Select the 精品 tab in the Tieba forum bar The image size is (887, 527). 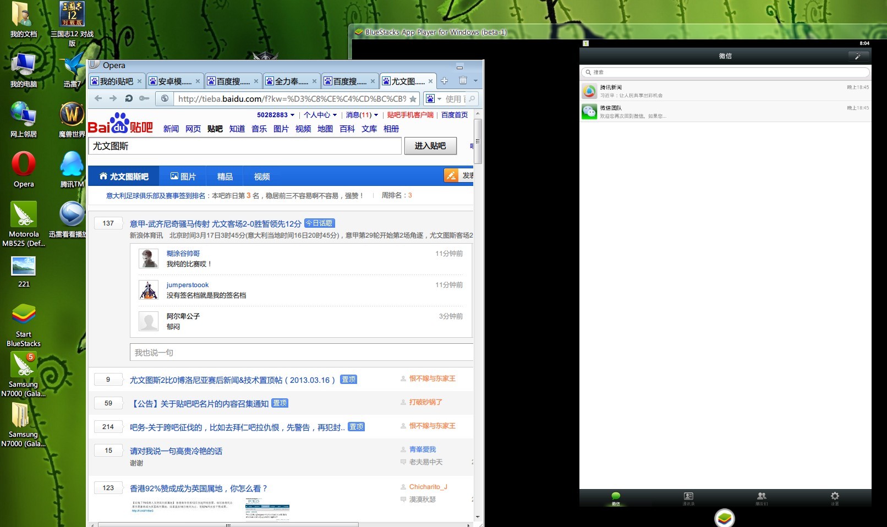pyautogui.click(x=225, y=177)
